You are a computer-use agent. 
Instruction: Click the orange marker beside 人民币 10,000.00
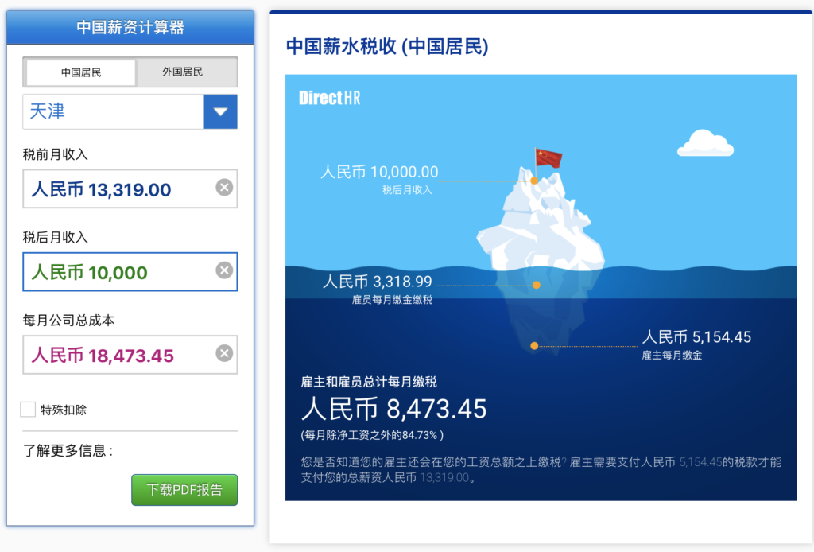(535, 181)
